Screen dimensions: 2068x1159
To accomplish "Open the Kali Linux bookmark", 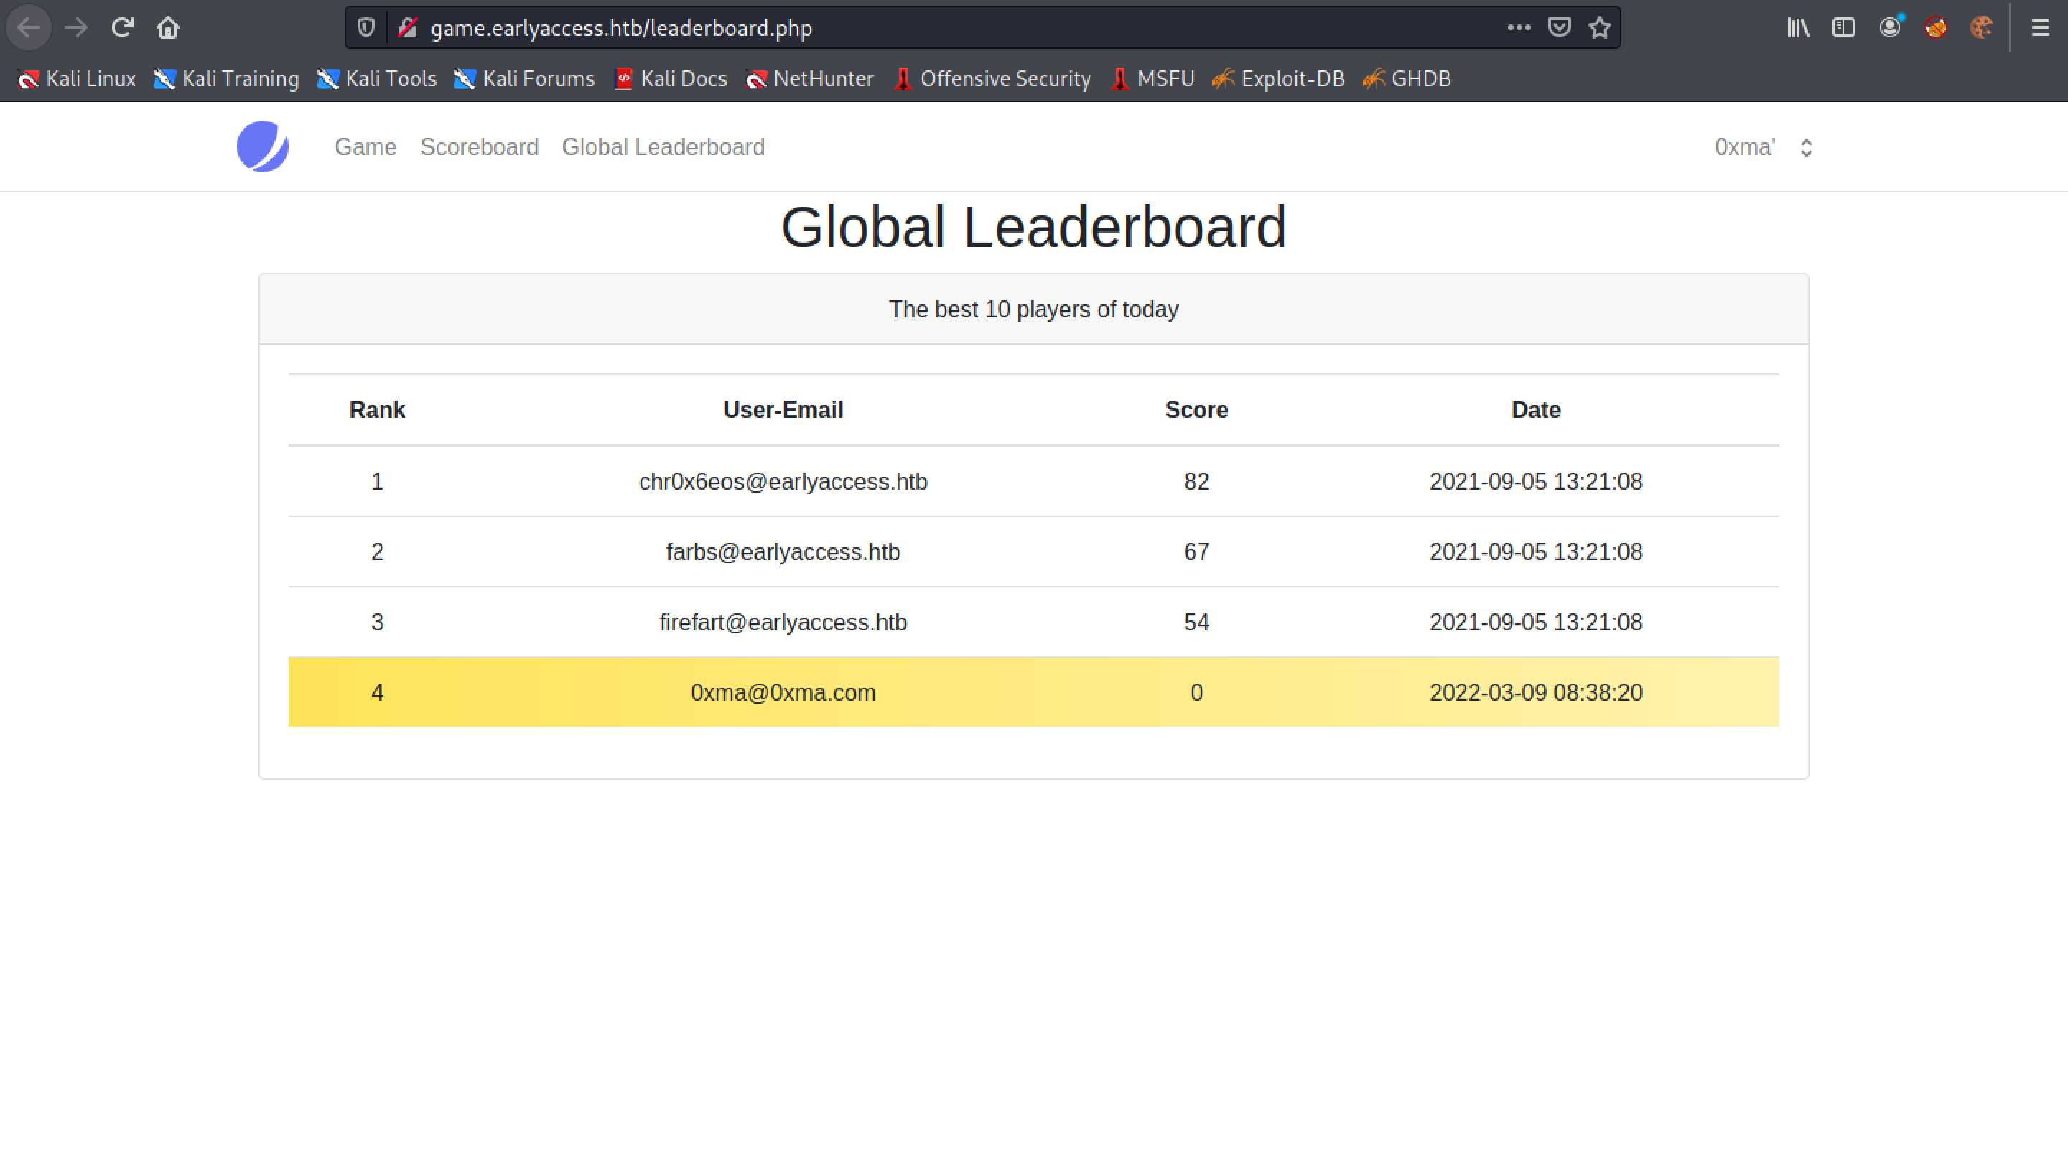I will tap(76, 79).
